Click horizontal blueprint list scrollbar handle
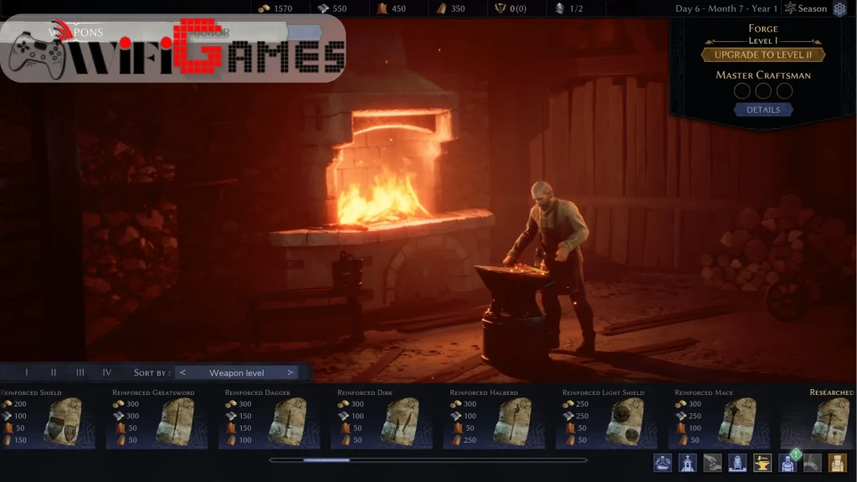The height and width of the screenshot is (482, 857). click(x=327, y=460)
